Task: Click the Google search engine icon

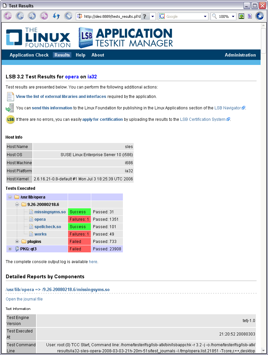Action: [x=162, y=16]
